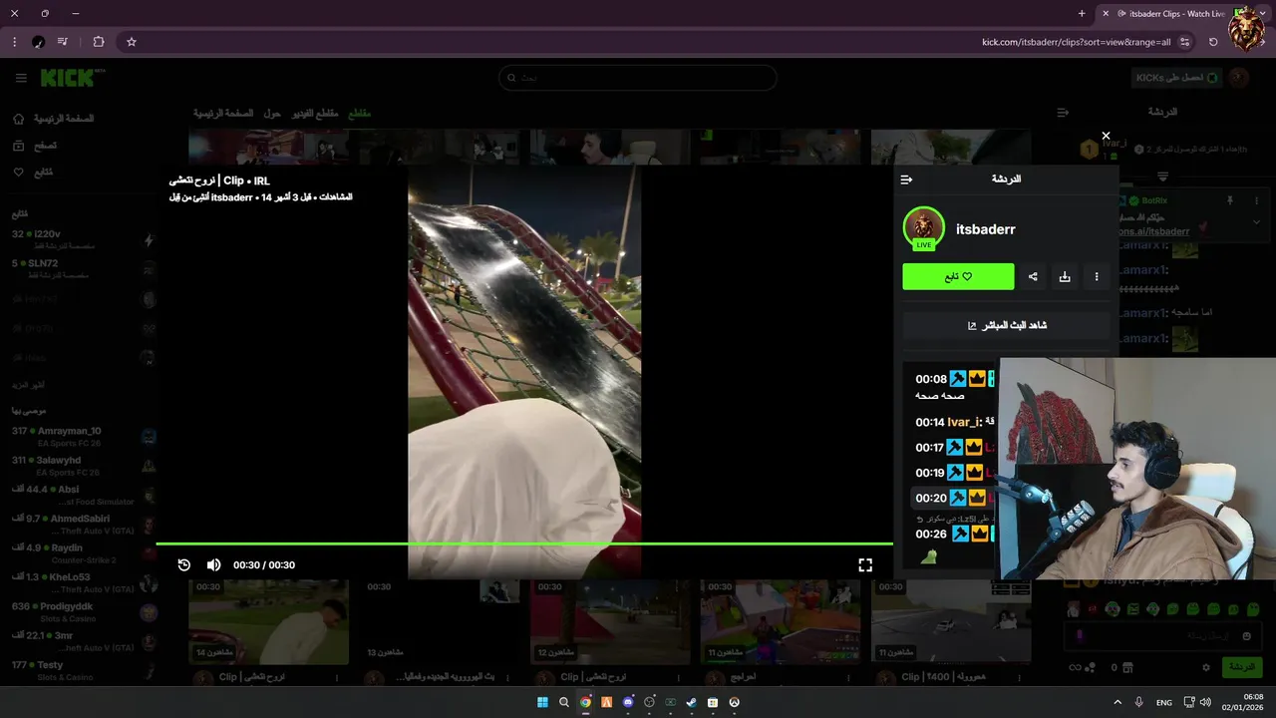Open the Kick hamburger menu

[21, 78]
